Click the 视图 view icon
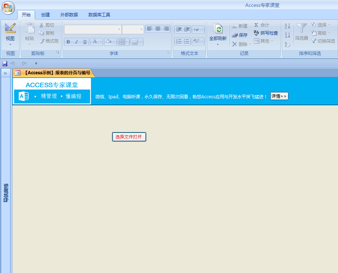This screenshot has height=273, width=338. (x=10, y=28)
